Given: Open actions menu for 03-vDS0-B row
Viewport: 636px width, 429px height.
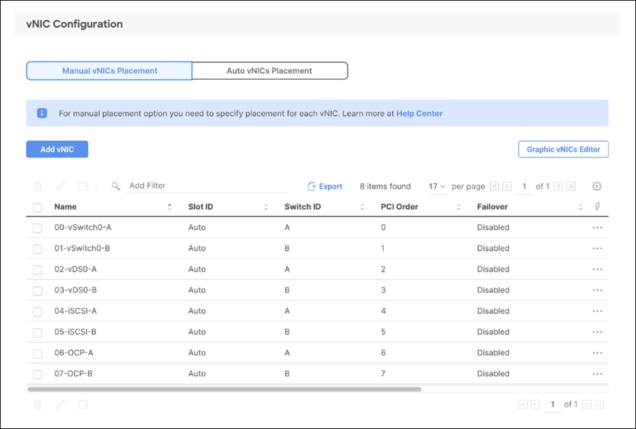Looking at the screenshot, I should click(597, 290).
